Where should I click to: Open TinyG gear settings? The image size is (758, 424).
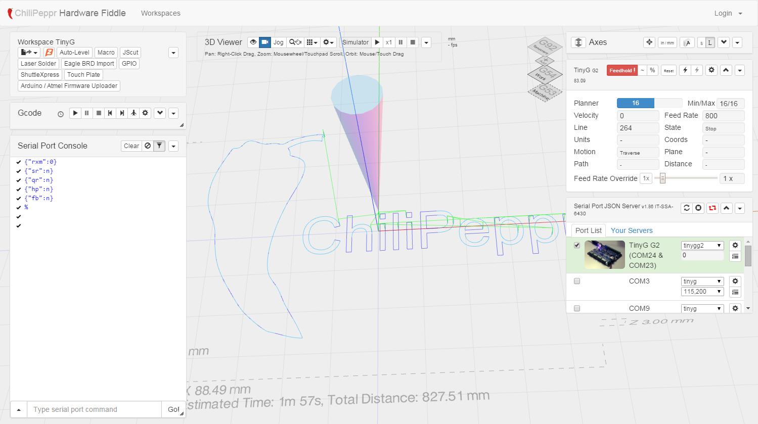pyautogui.click(x=711, y=71)
